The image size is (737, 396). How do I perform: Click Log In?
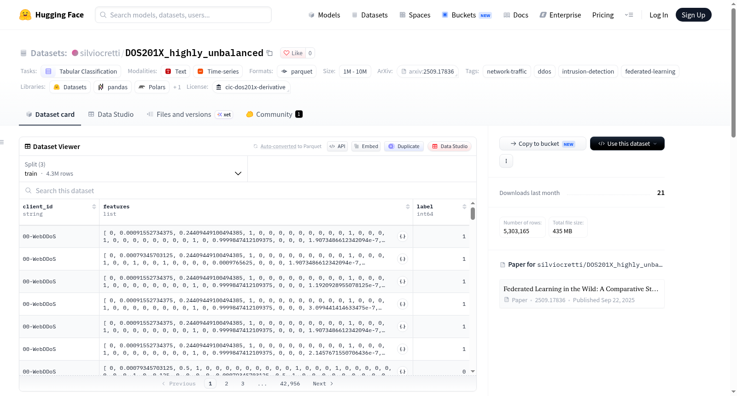[659, 15]
